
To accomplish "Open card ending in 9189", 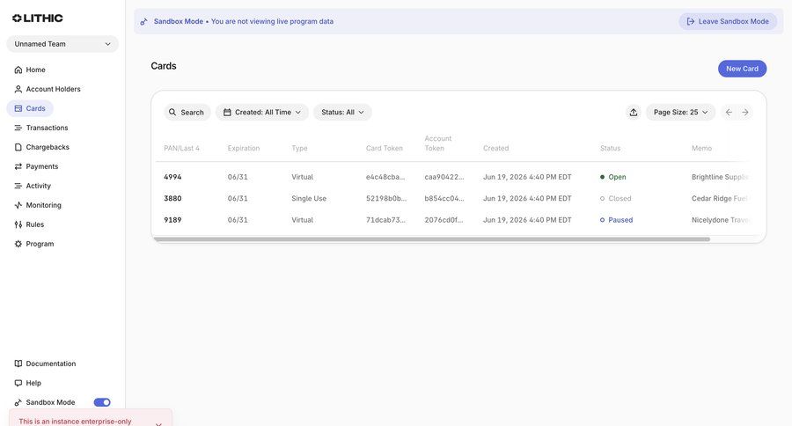I will pyautogui.click(x=172, y=220).
